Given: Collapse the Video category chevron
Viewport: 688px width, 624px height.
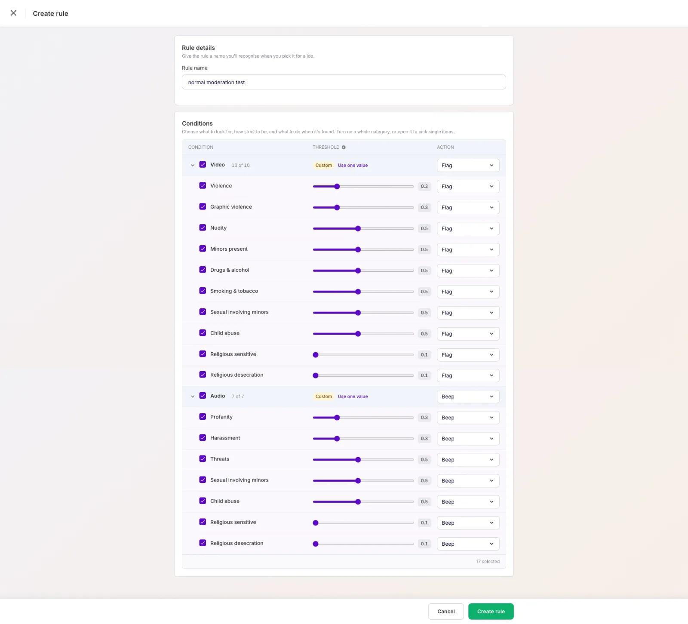Looking at the screenshot, I should point(193,165).
